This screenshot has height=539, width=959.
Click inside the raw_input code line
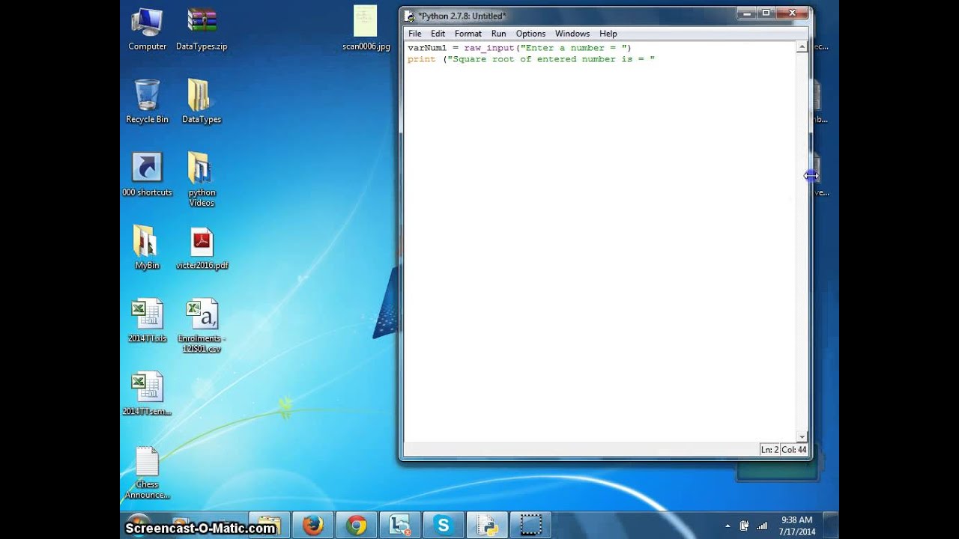click(x=519, y=48)
